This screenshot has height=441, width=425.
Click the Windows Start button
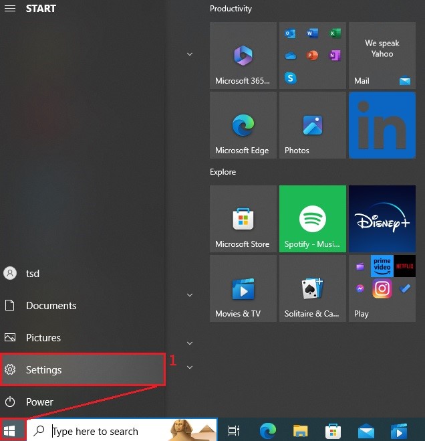tap(13, 430)
